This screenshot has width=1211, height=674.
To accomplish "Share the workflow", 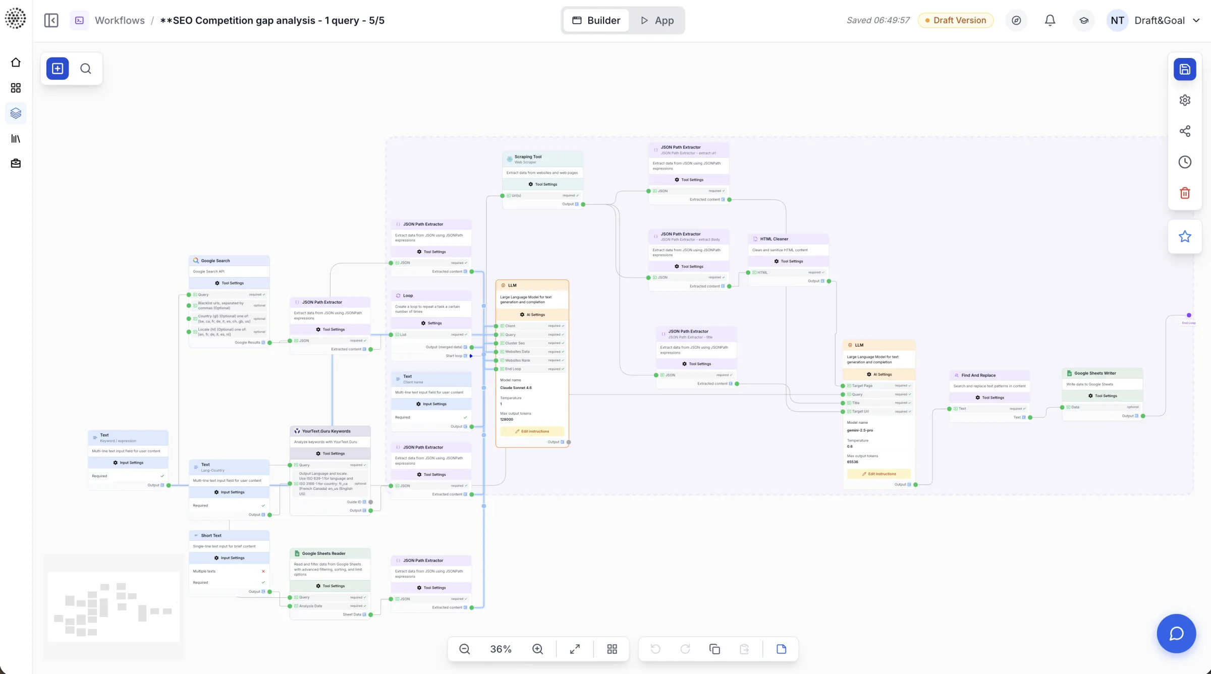I will click(x=1185, y=131).
